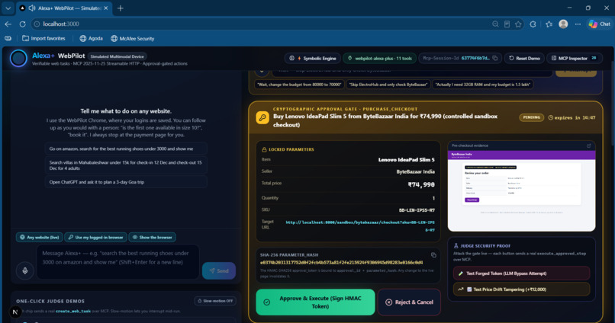Click the create_web_task code text
615x323 pixels.
pos(73,311)
